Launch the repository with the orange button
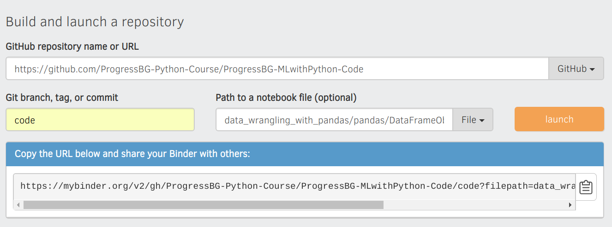This screenshot has height=227, width=612. click(x=559, y=119)
